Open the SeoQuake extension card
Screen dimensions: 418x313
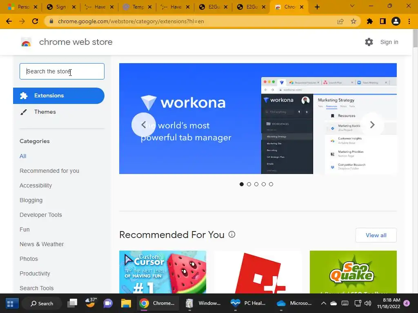[353, 272]
